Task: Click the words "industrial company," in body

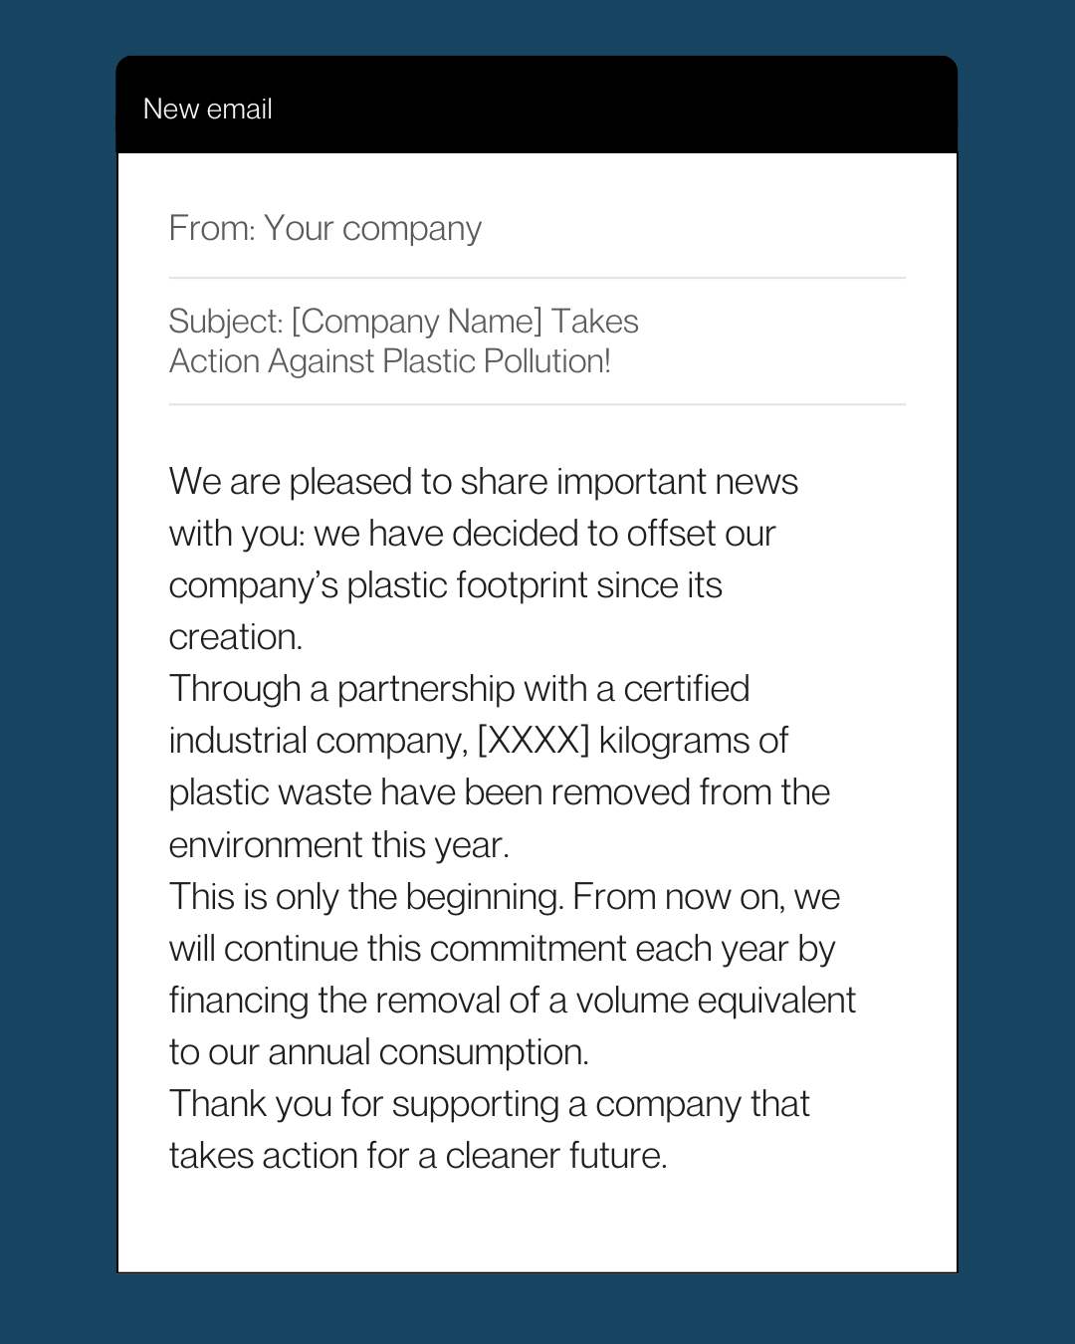Action: pyautogui.click(x=318, y=741)
